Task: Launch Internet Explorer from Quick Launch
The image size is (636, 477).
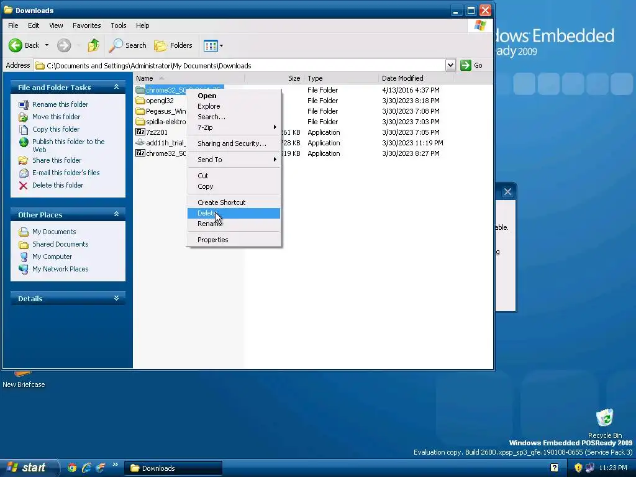Action: [86, 468]
